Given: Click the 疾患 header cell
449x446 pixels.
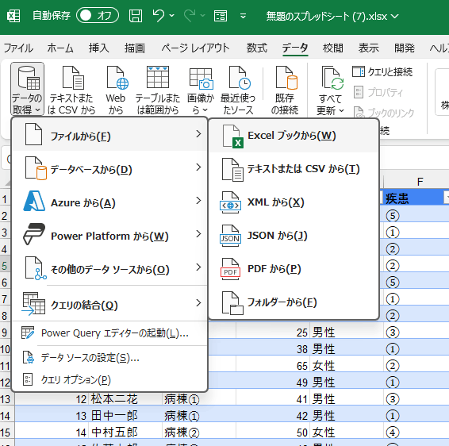Looking at the screenshot, I should pos(416,198).
